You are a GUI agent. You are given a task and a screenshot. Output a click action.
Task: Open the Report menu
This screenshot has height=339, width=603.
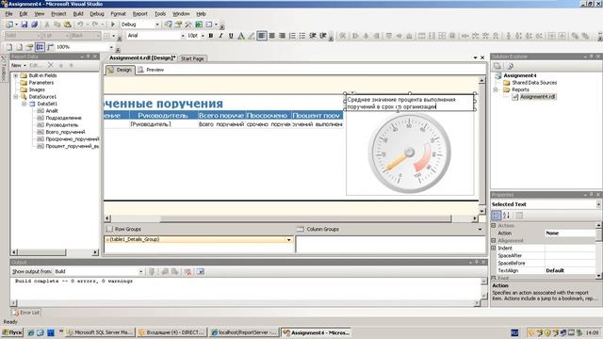(140, 14)
